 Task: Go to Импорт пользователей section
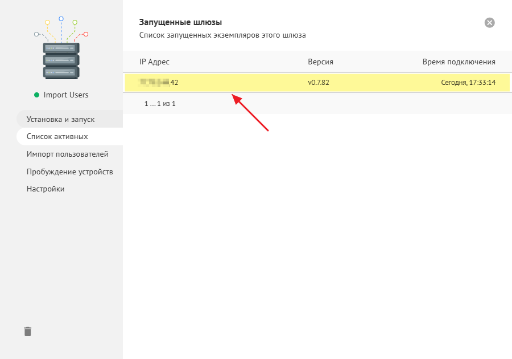click(x=67, y=154)
